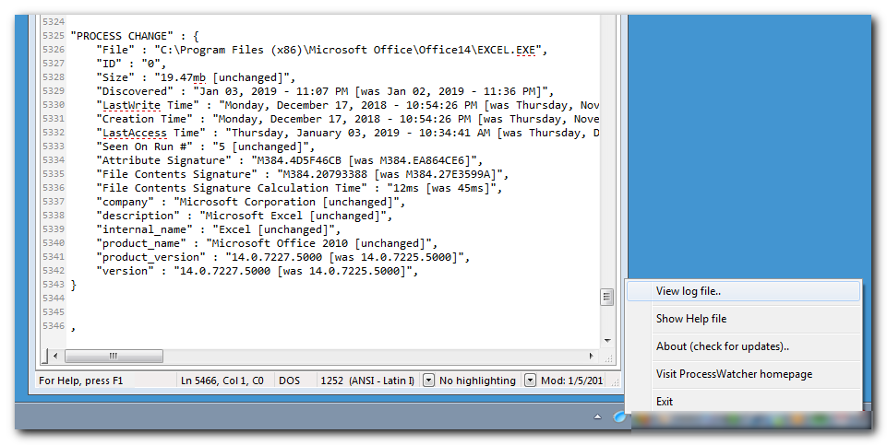Viewport: 887px width, 445px height.
Task: Click vertical scrollbar down arrow
Action: [607, 341]
